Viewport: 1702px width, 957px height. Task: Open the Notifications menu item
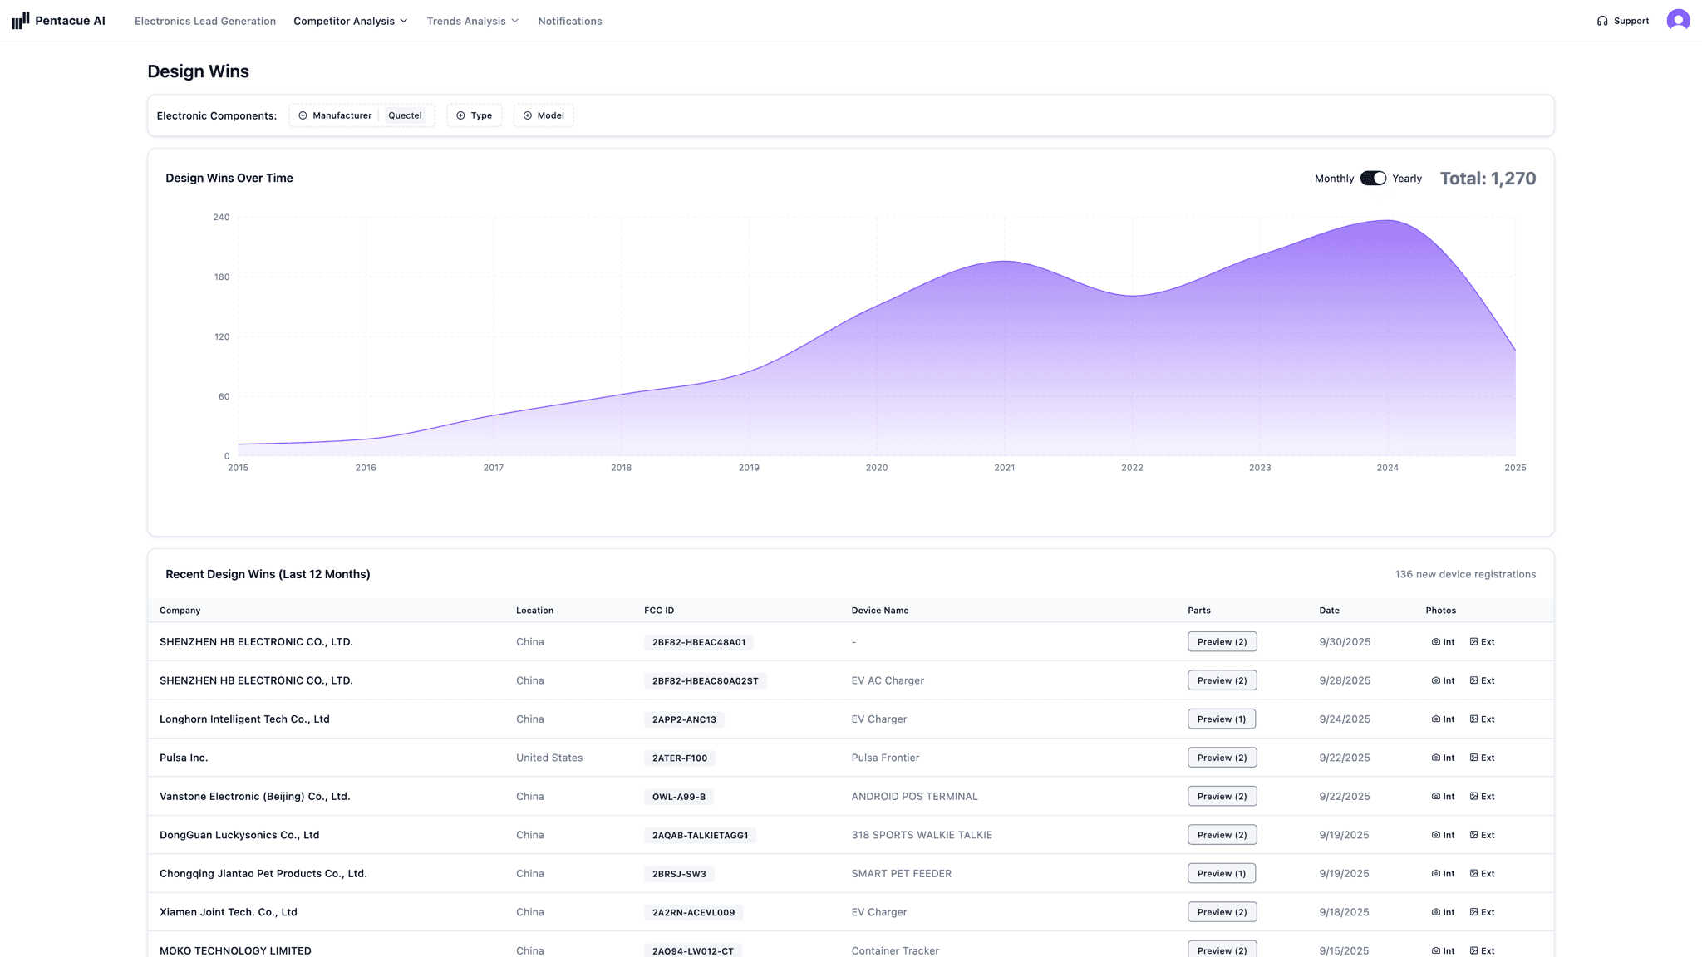coord(569,21)
